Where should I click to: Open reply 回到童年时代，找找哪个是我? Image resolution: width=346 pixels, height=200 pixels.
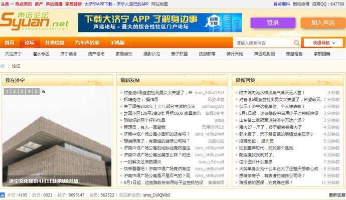[266, 148]
